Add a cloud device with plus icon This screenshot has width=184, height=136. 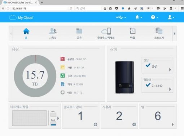pyautogui.click(x=96, y=124)
